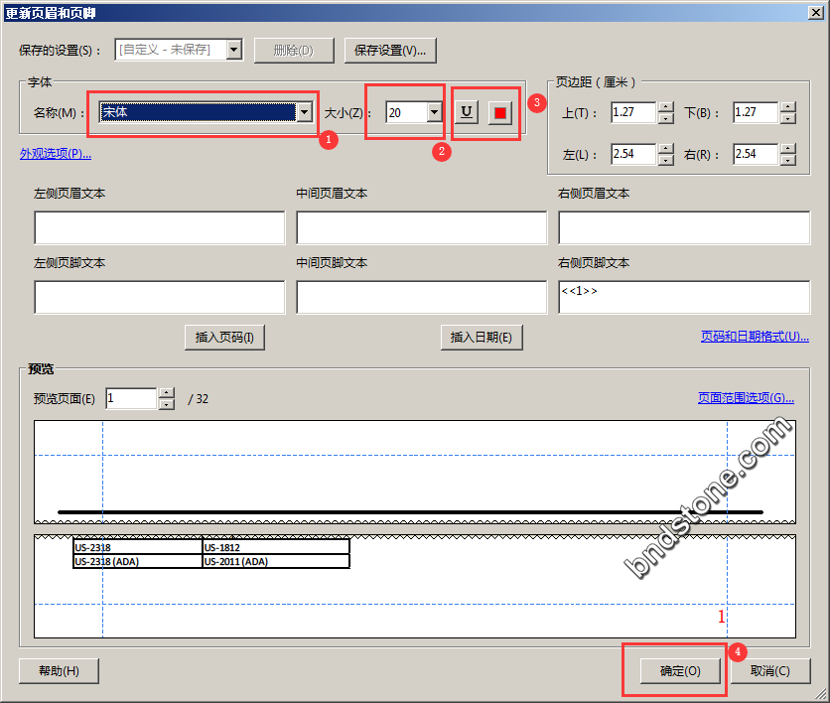
Task: Open the 页码和日期格式 link
Action: 755,337
